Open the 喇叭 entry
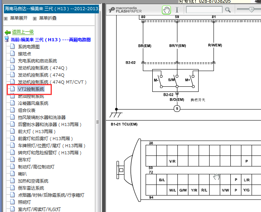This screenshot has width=261, height=212. click(22, 174)
